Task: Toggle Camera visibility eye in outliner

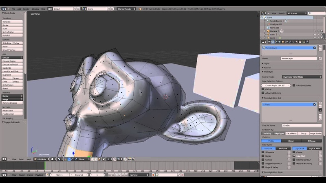Action: point(315,31)
